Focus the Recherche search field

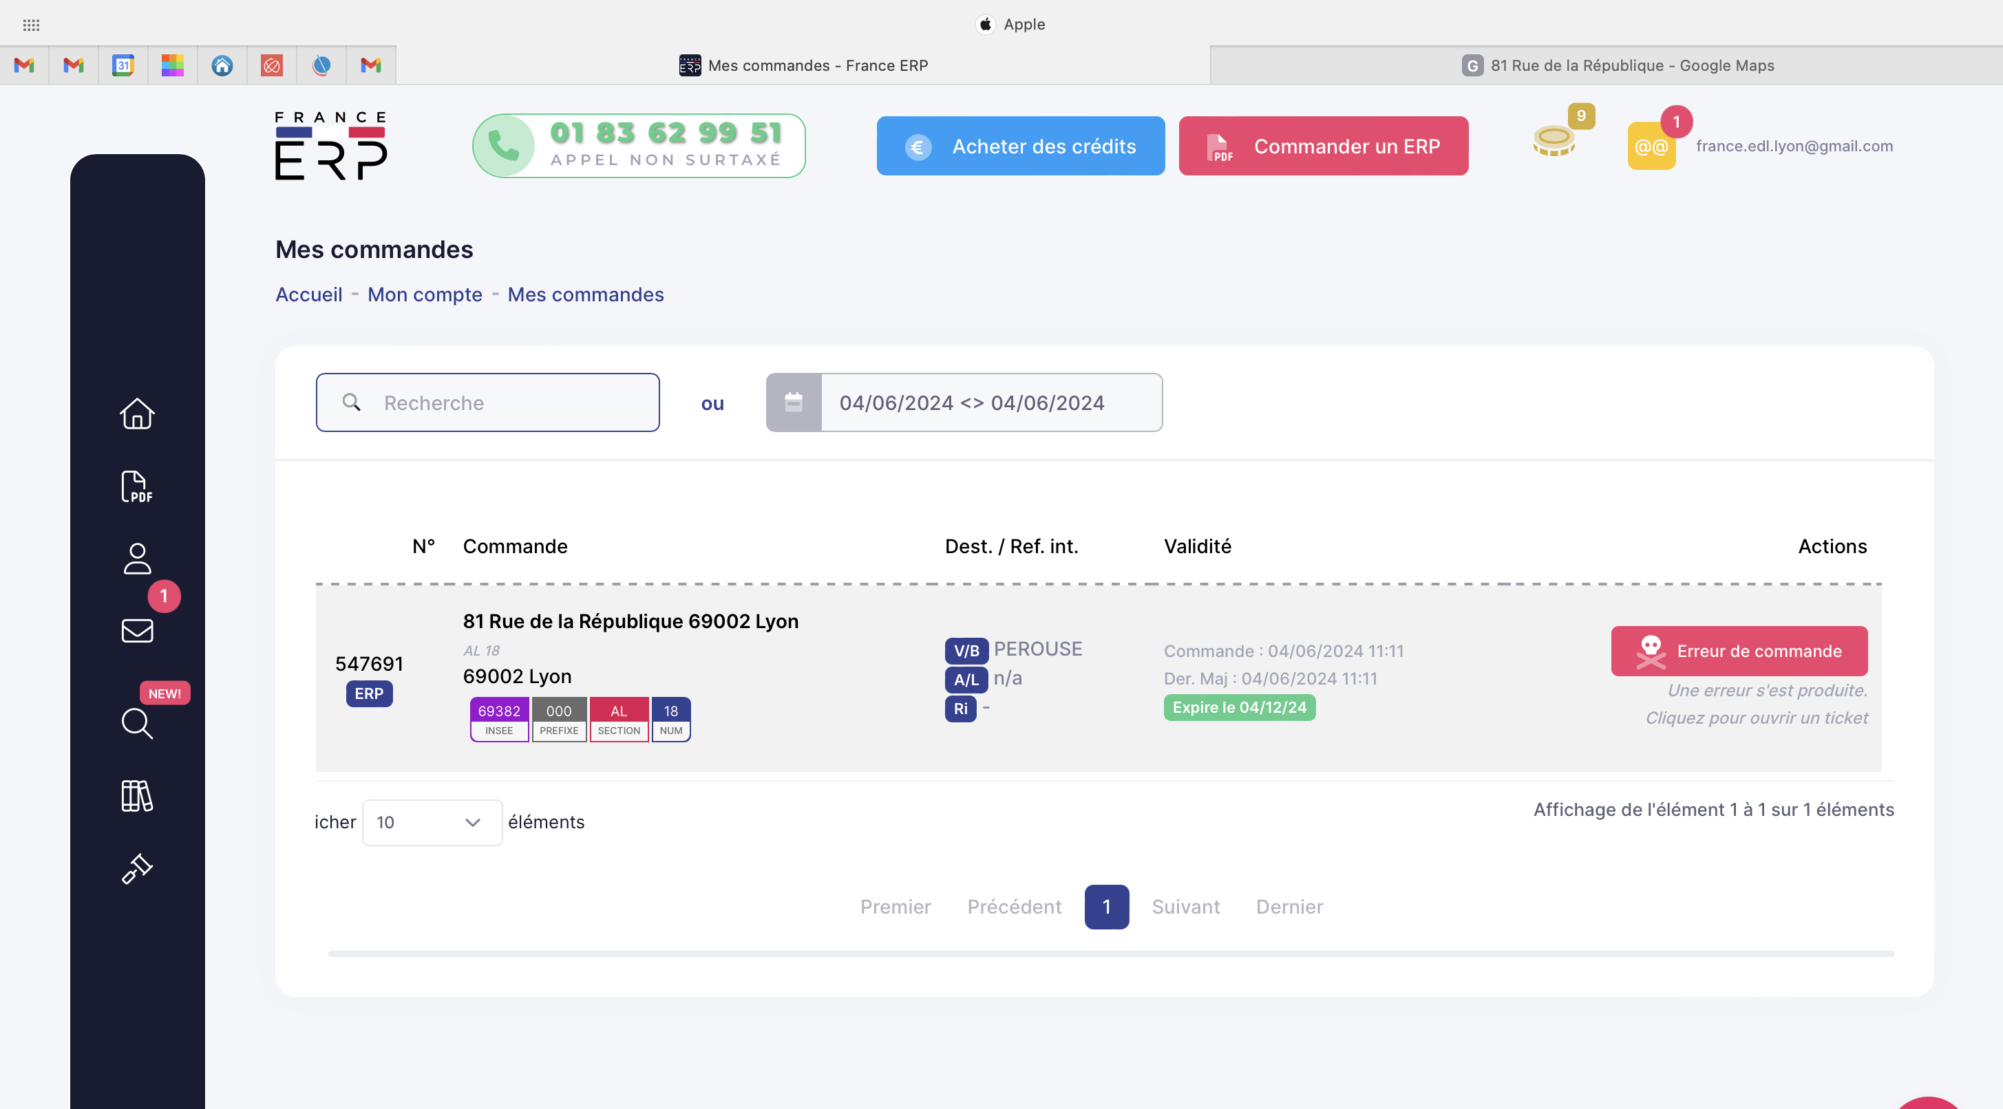tap(487, 402)
